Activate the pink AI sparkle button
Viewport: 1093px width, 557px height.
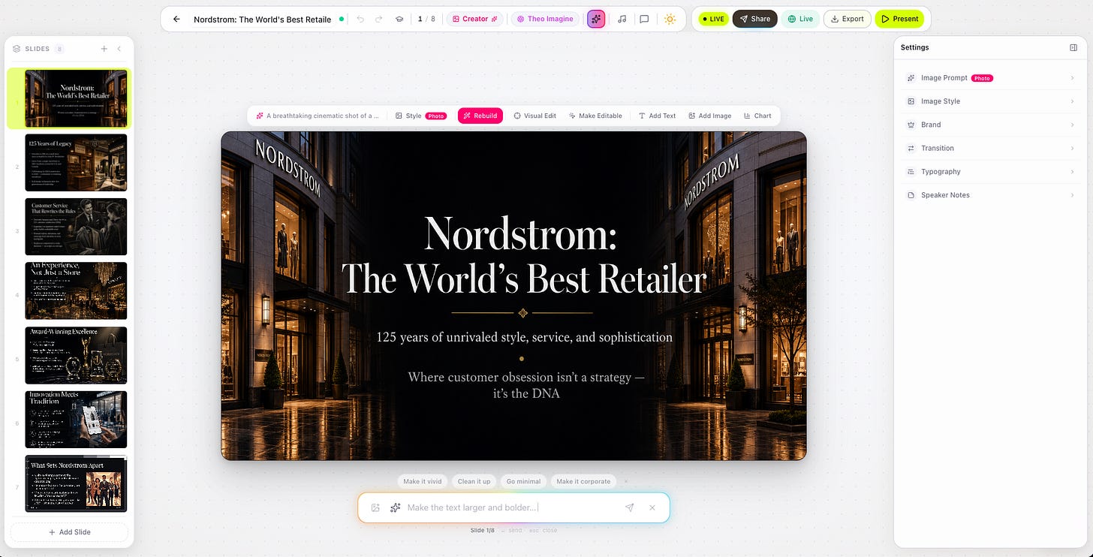[x=596, y=19]
